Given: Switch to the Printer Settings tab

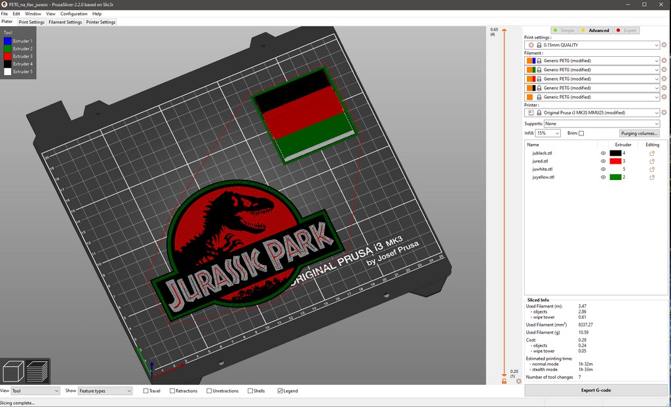Looking at the screenshot, I should tap(100, 22).
